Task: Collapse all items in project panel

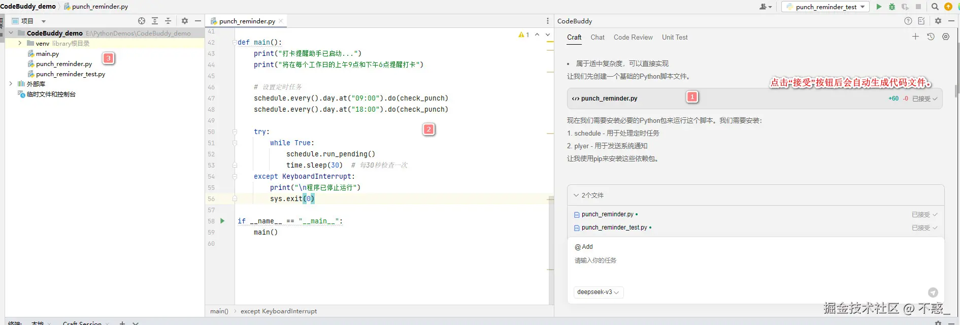Action: coord(168,21)
